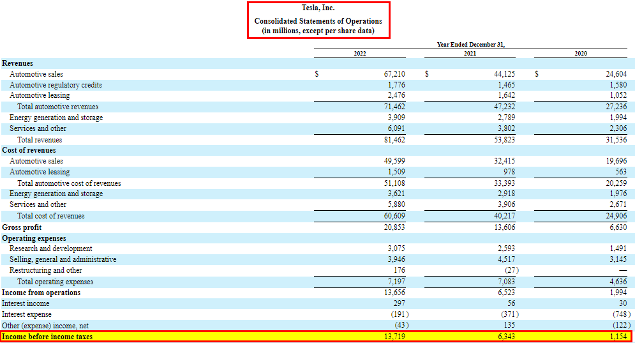635x343 pixels.
Task: Select income from operations 6,523
Action: coord(506,293)
